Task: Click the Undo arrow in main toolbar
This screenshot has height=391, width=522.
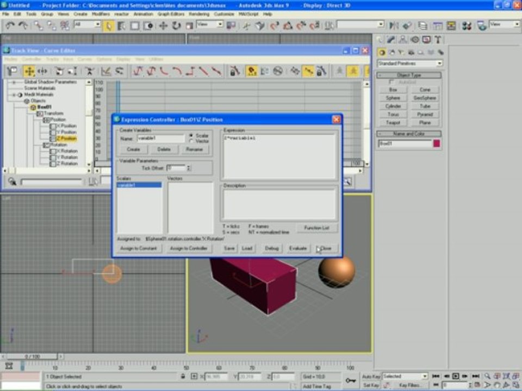Action: 10,26
